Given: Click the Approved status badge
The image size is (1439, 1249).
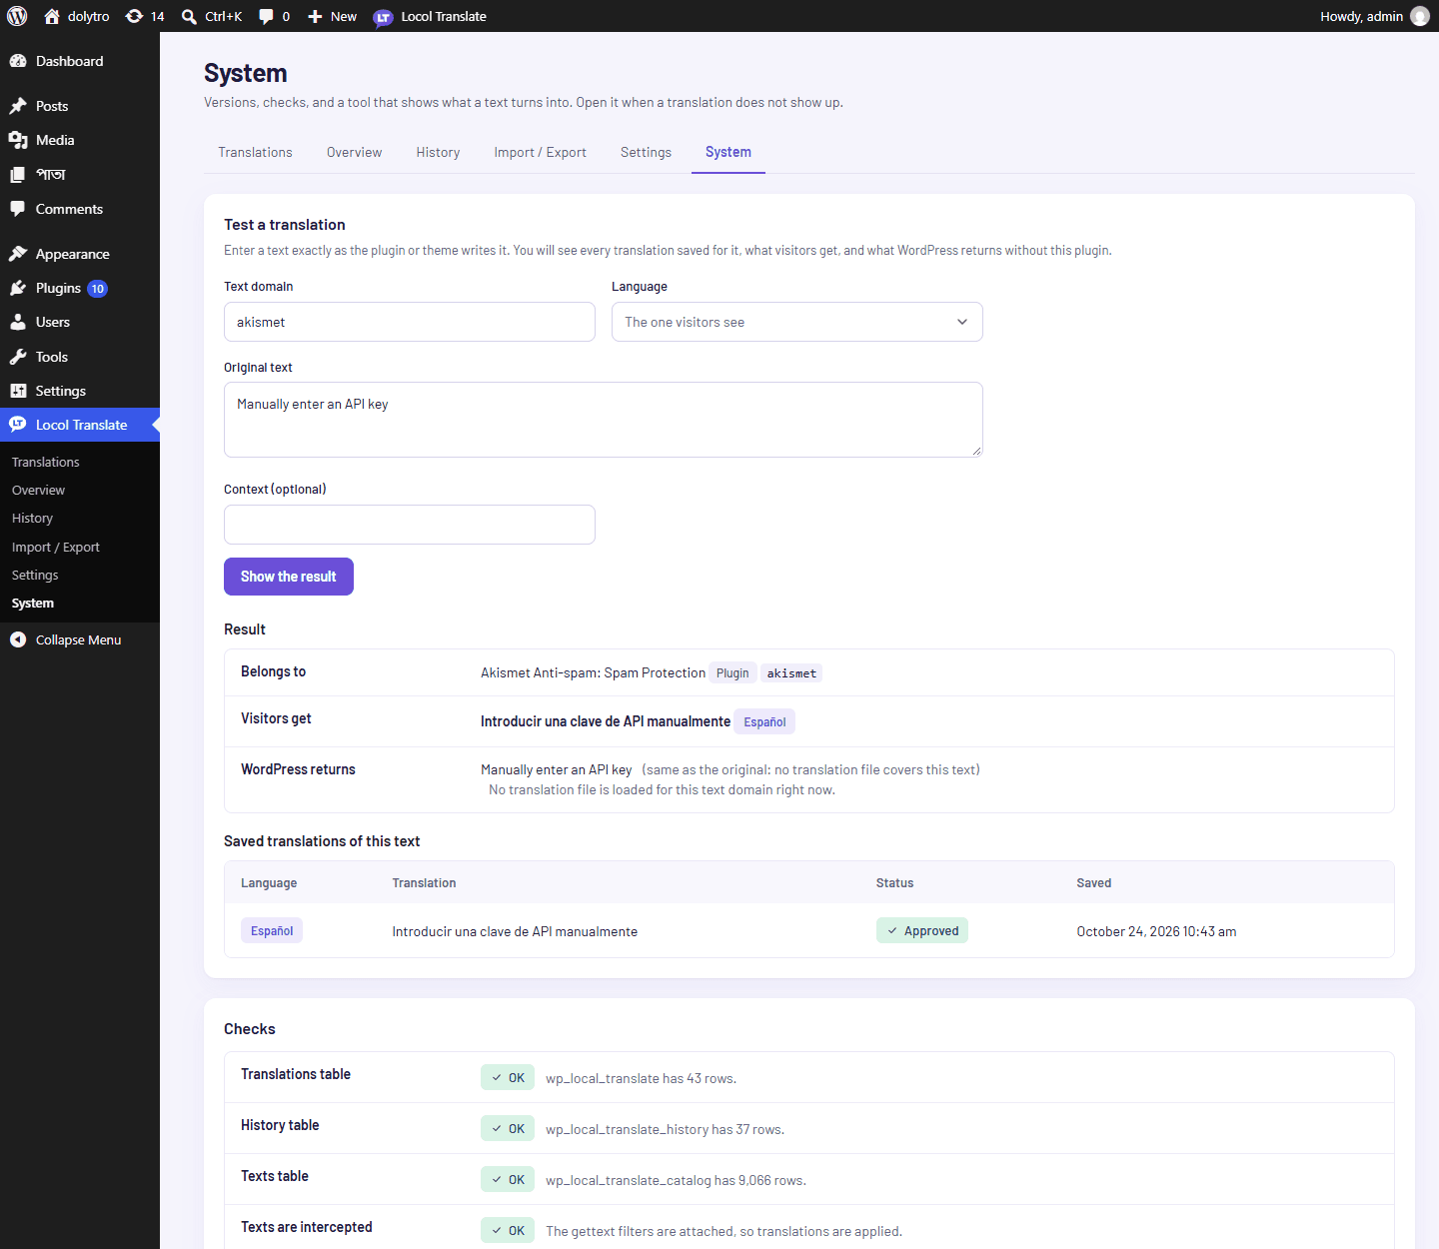Looking at the screenshot, I should point(922,930).
